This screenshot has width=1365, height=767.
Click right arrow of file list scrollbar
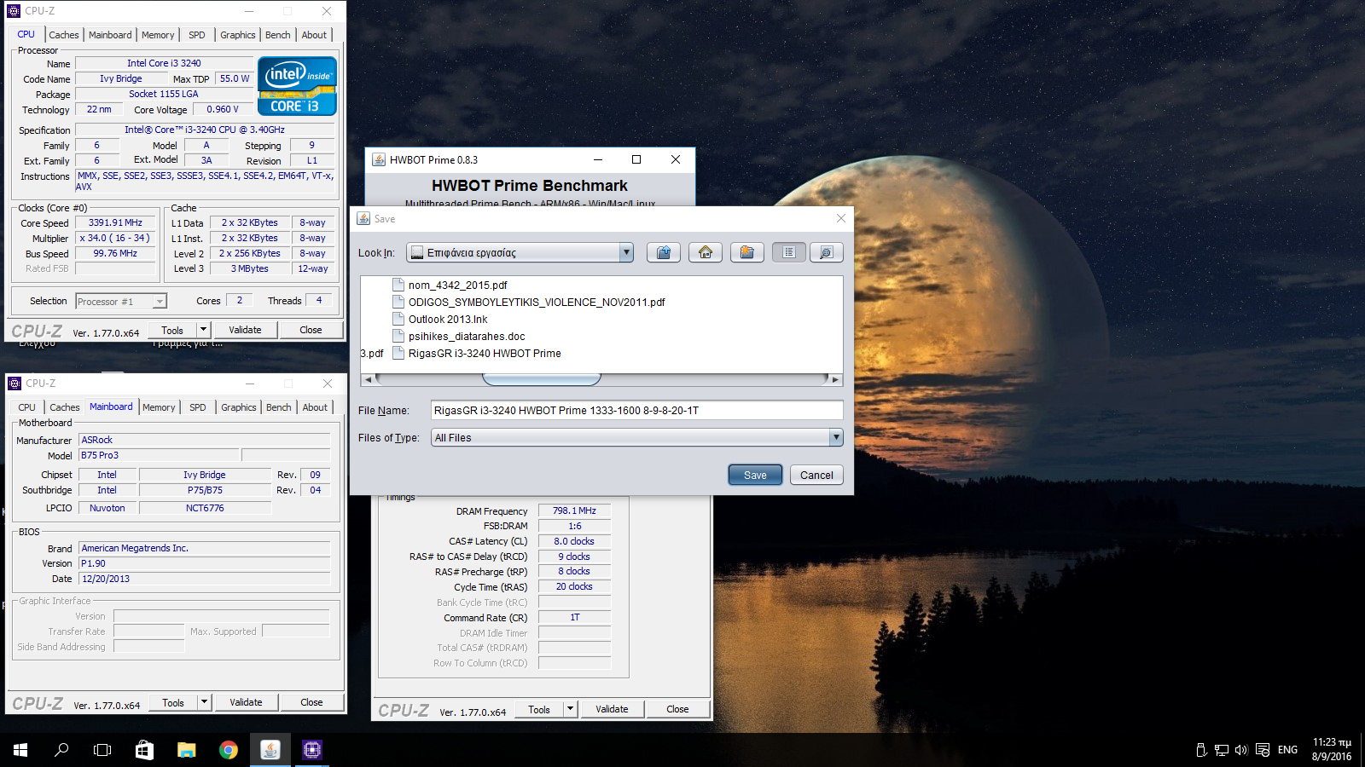(x=835, y=379)
